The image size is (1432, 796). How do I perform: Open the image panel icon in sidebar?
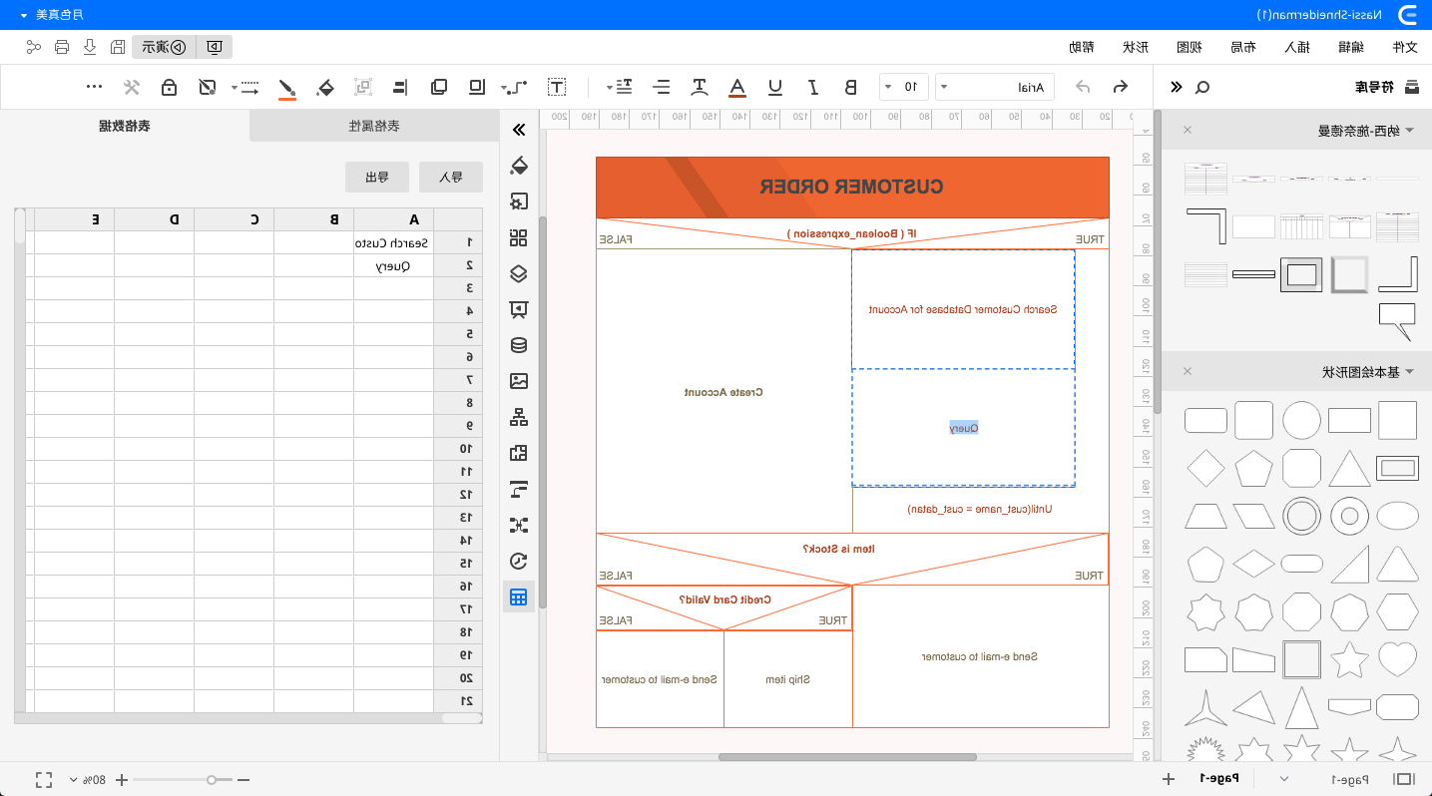(x=518, y=381)
